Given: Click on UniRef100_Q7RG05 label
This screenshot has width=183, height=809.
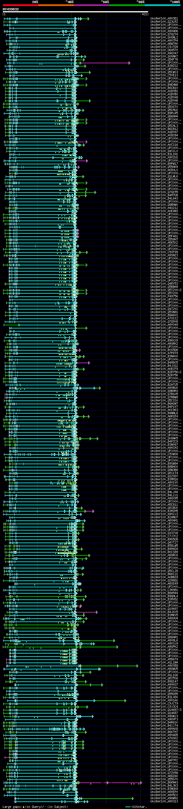Looking at the screenshot, I should [x=164, y=394].
